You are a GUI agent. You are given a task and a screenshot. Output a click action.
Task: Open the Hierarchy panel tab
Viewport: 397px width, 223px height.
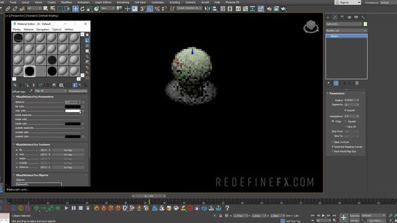[x=342, y=17]
